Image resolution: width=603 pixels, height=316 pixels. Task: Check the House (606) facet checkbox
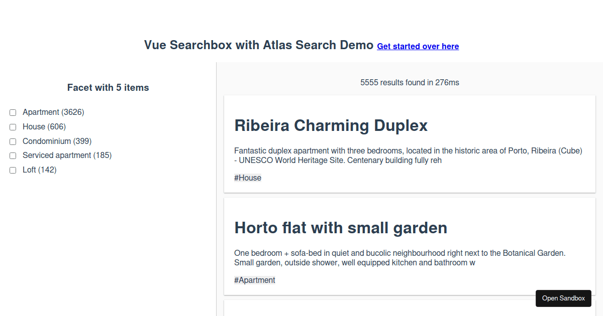coord(13,127)
